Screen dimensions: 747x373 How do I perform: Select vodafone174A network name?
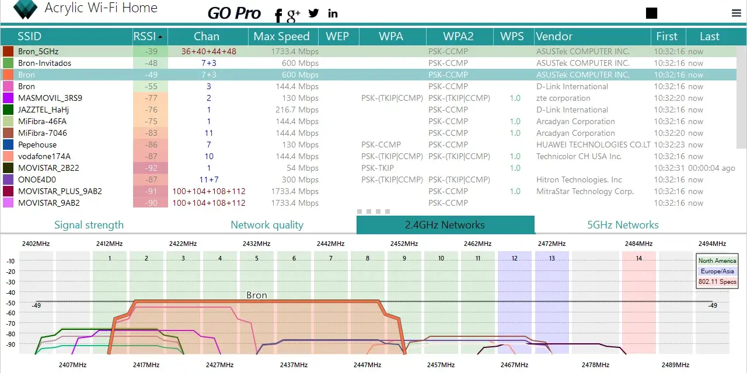coord(44,156)
